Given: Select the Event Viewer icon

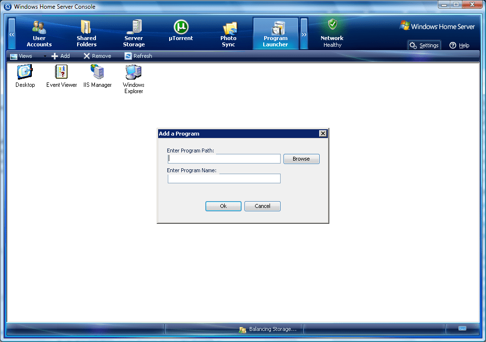Looking at the screenshot, I should (x=61, y=76).
